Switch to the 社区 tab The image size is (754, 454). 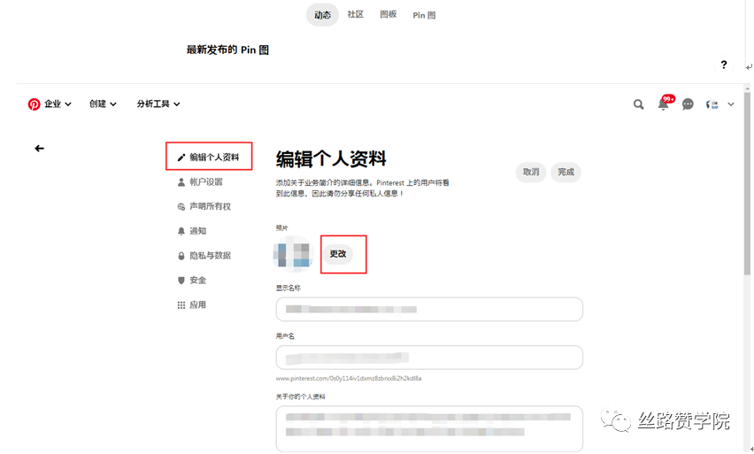[x=356, y=14]
